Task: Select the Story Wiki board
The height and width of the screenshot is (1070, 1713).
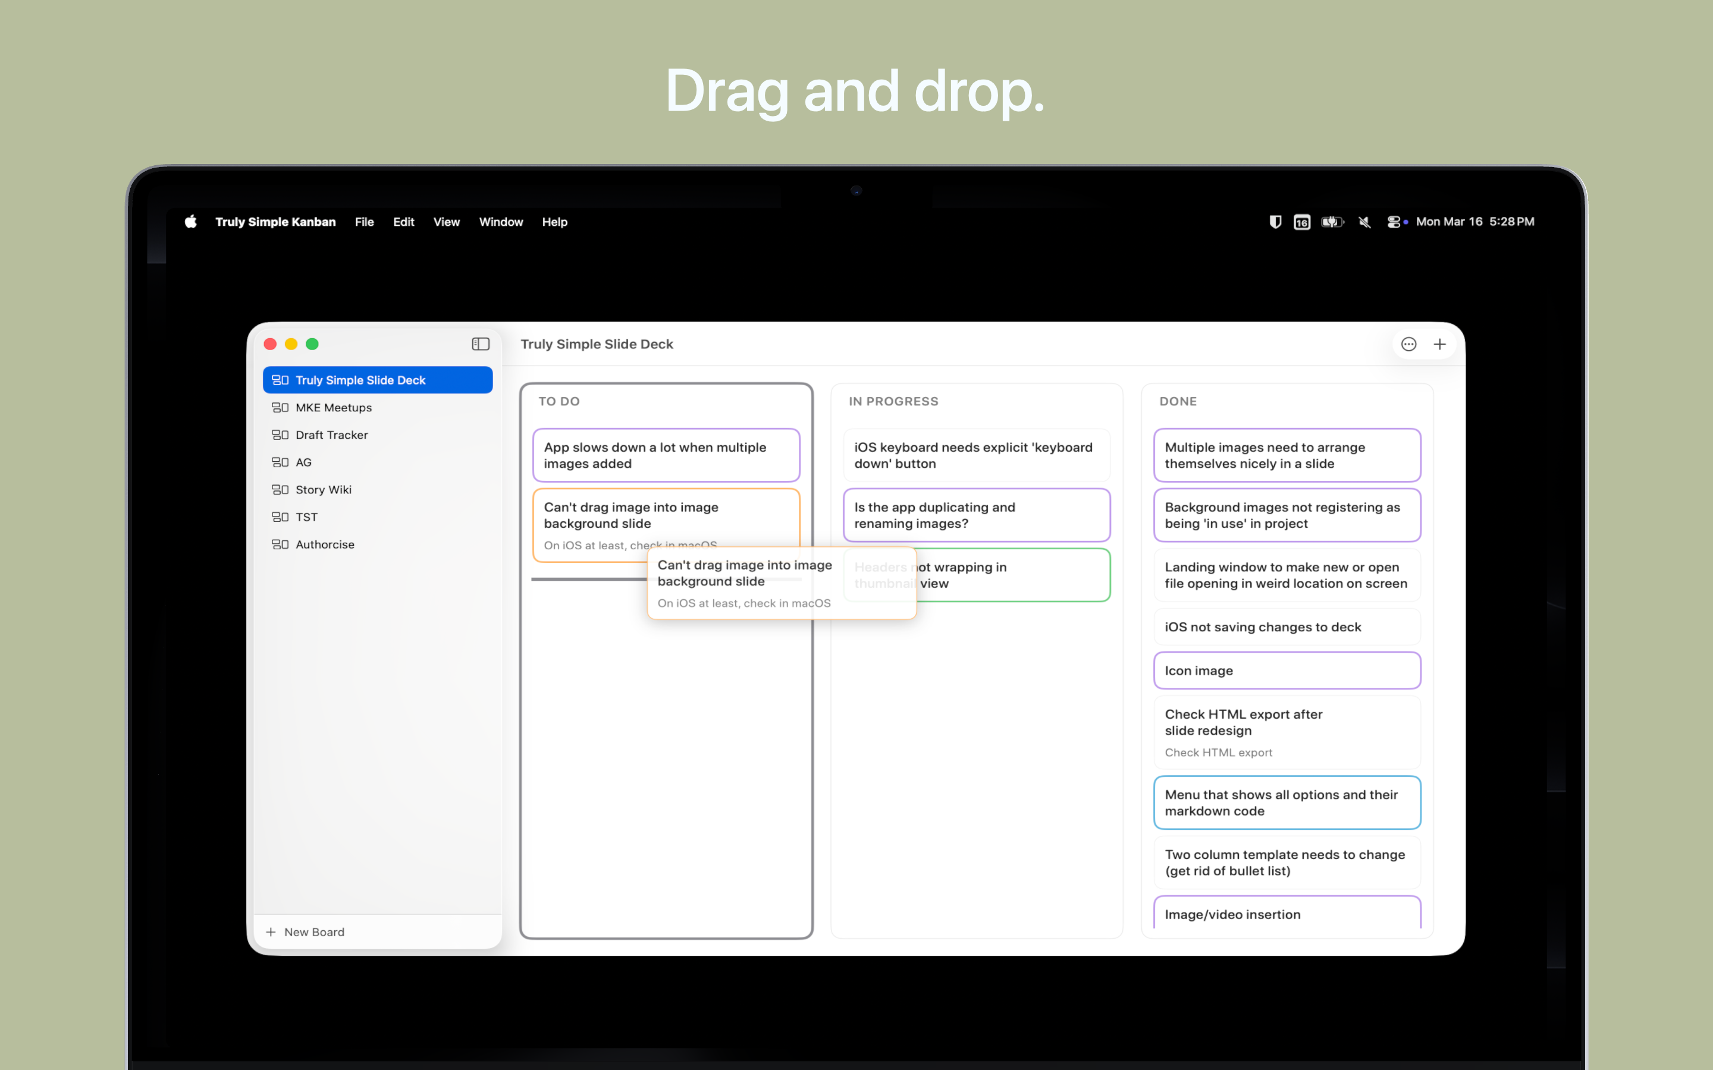Action: click(x=324, y=489)
